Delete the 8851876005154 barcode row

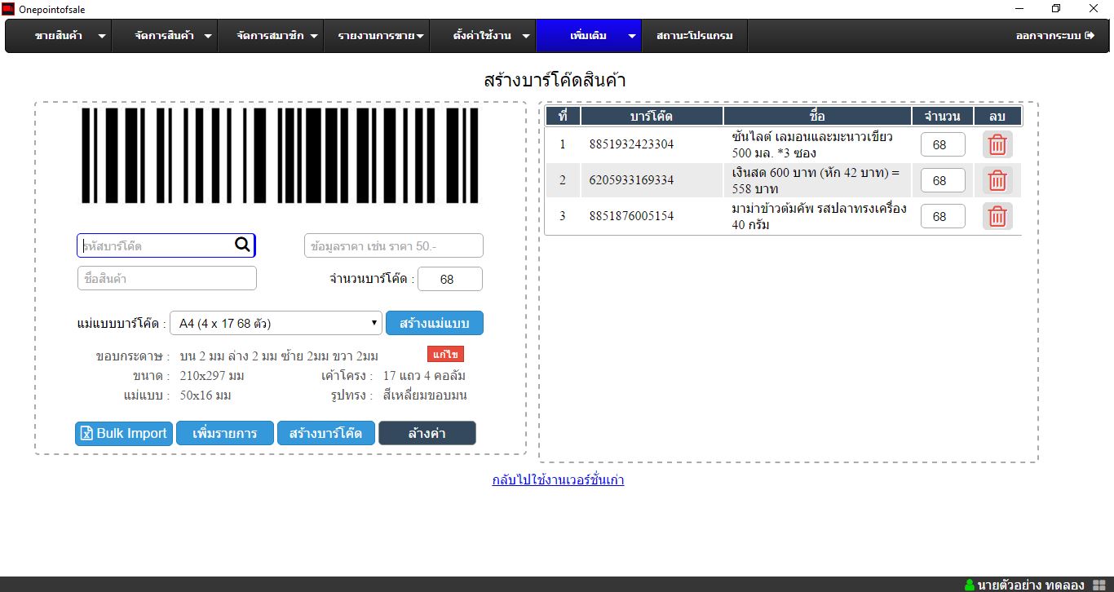click(997, 216)
